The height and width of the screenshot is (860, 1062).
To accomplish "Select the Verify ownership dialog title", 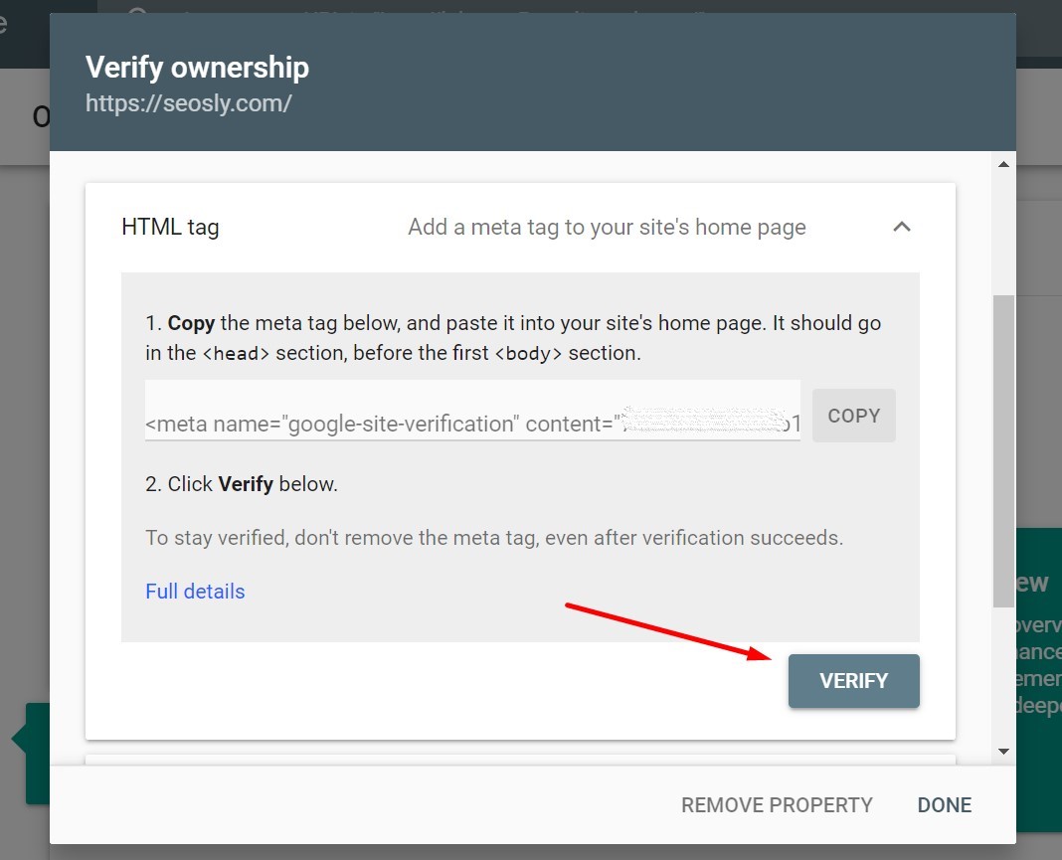I will pos(198,67).
